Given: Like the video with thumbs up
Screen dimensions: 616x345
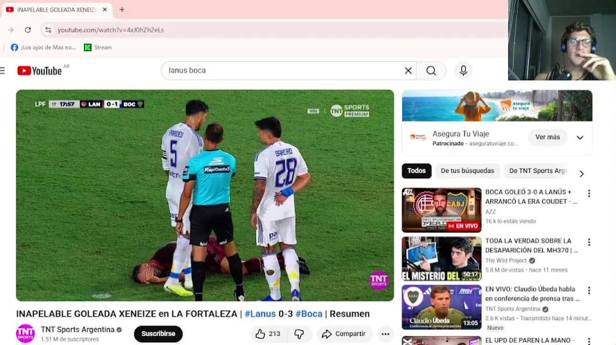Looking at the screenshot, I should (x=268, y=334).
